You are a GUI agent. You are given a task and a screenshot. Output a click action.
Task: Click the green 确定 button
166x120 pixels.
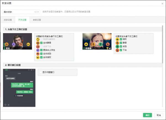click(x=147, y=115)
